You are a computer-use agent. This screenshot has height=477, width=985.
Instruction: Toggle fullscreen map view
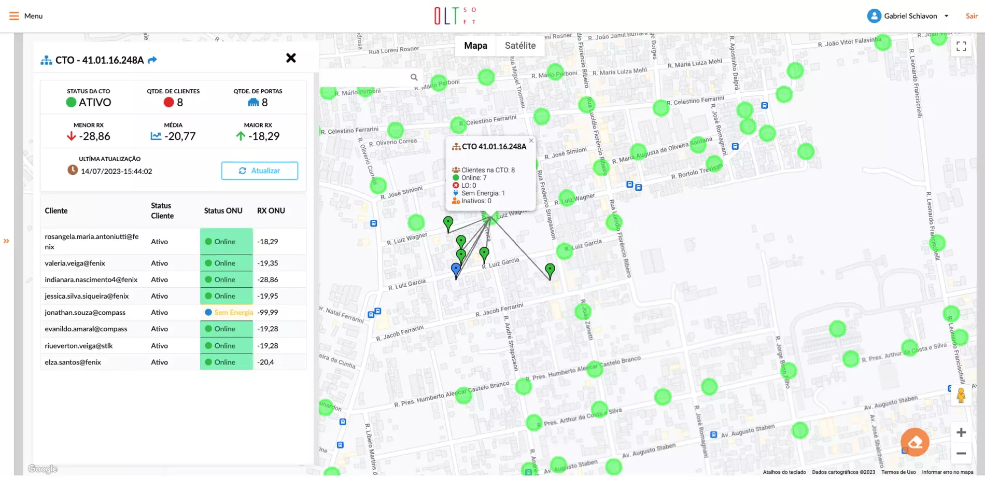[x=961, y=46]
